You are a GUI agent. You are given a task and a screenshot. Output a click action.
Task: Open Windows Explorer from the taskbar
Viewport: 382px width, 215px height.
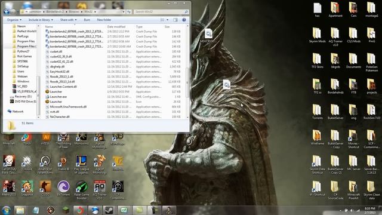(20, 210)
